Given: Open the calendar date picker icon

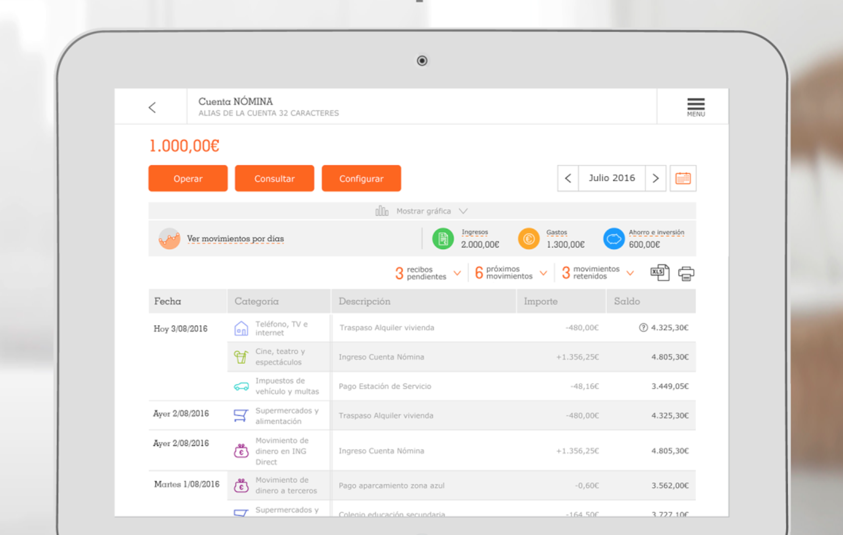Looking at the screenshot, I should point(683,178).
